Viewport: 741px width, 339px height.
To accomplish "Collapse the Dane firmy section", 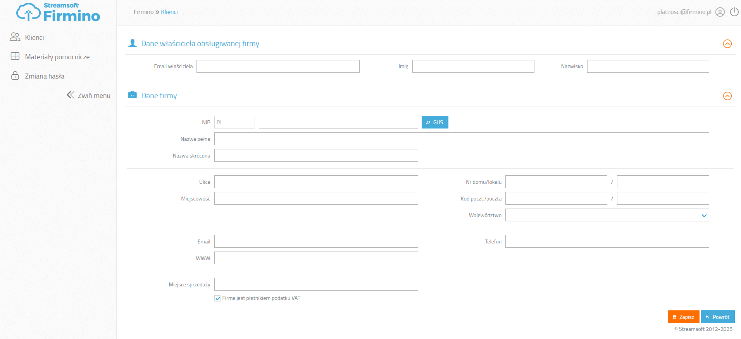I will 727,96.
